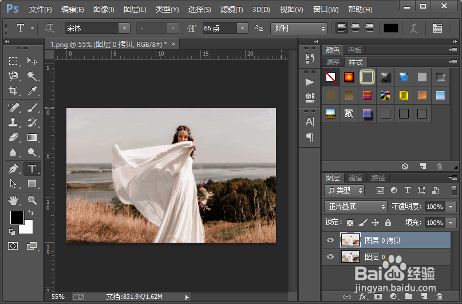Activate the Eraser tool
This screenshot has height=304, width=462.
coord(13,137)
